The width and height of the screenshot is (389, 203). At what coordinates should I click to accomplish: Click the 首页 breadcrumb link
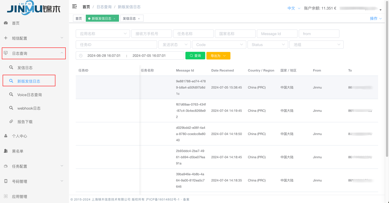tap(86, 7)
